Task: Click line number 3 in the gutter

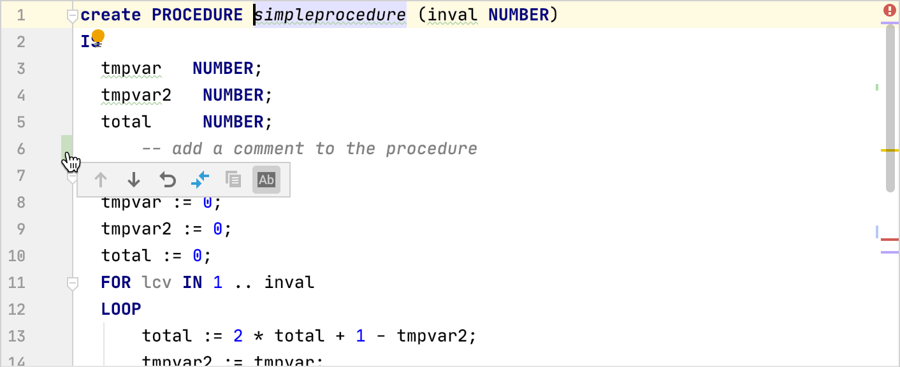Action: click(x=20, y=68)
